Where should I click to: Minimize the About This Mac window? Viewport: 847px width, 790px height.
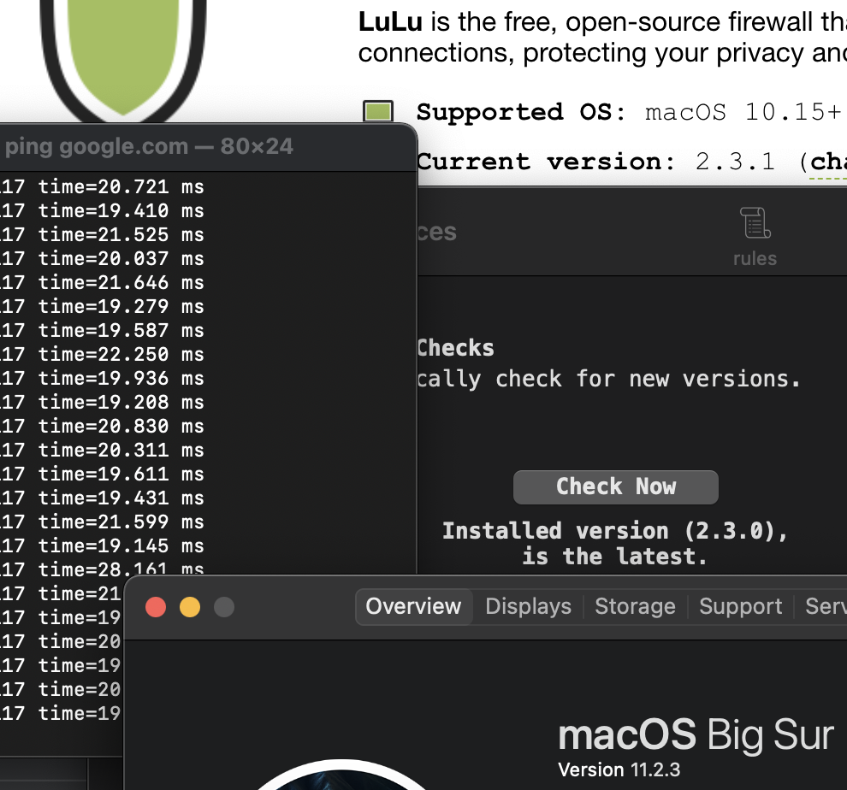190,607
